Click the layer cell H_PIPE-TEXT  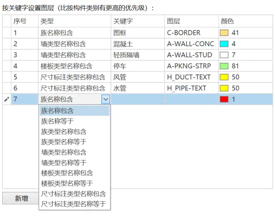(x=192, y=88)
